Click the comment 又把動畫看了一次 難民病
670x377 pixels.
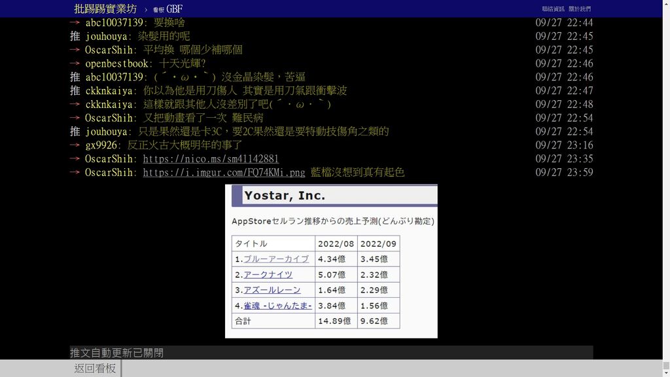[203, 118]
